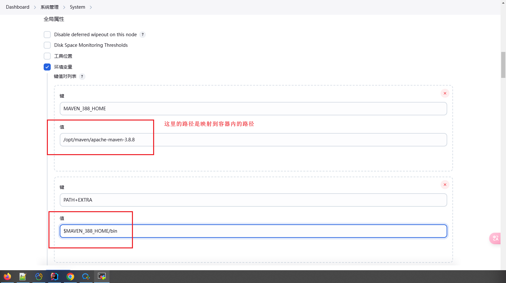The width and height of the screenshot is (506, 283).
Task: Enable Disk Space Monitoring Thresholds checkbox
Action: click(x=47, y=45)
